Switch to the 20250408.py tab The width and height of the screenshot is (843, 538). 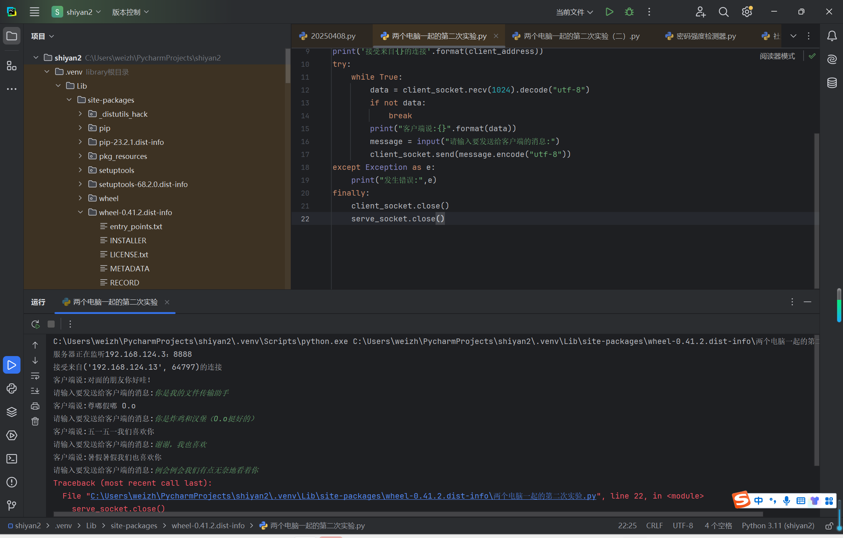coord(333,36)
